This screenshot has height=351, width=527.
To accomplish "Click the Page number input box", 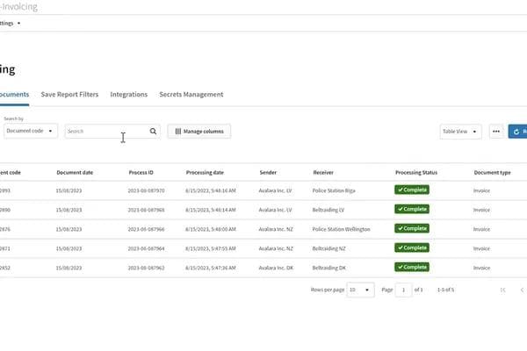I will pos(403,290).
